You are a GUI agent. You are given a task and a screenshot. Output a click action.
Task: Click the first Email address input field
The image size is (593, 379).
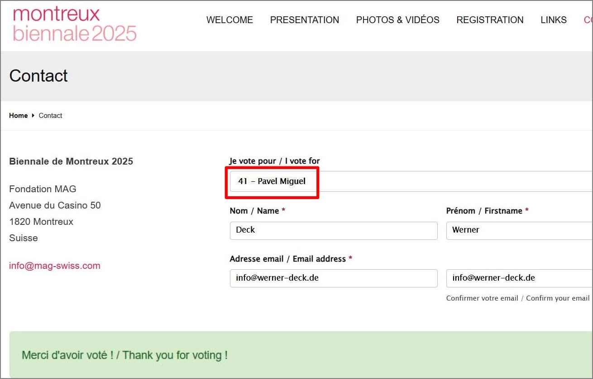pyautogui.click(x=334, y=278)
